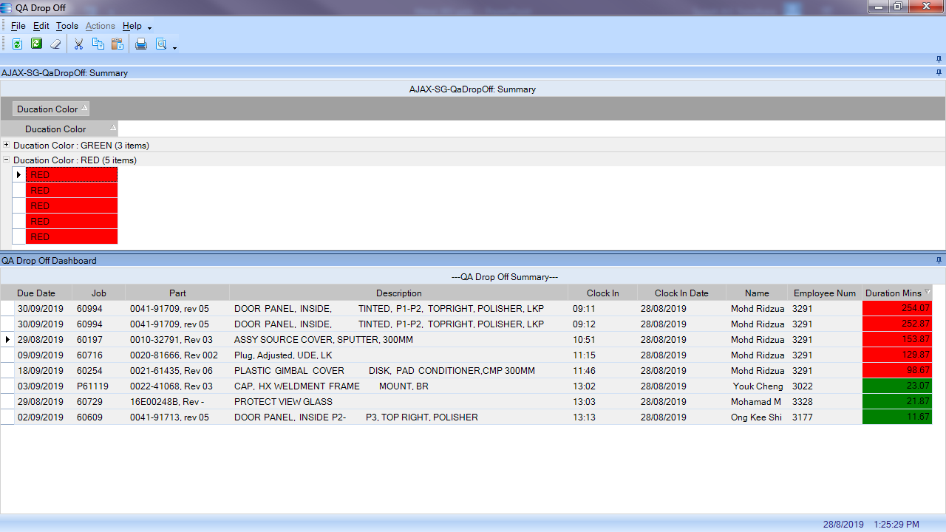The height and width of the screenshot is (532, 946).
Task: Click part 0020-81666, Rev 002
Action: tap(174, 355)
